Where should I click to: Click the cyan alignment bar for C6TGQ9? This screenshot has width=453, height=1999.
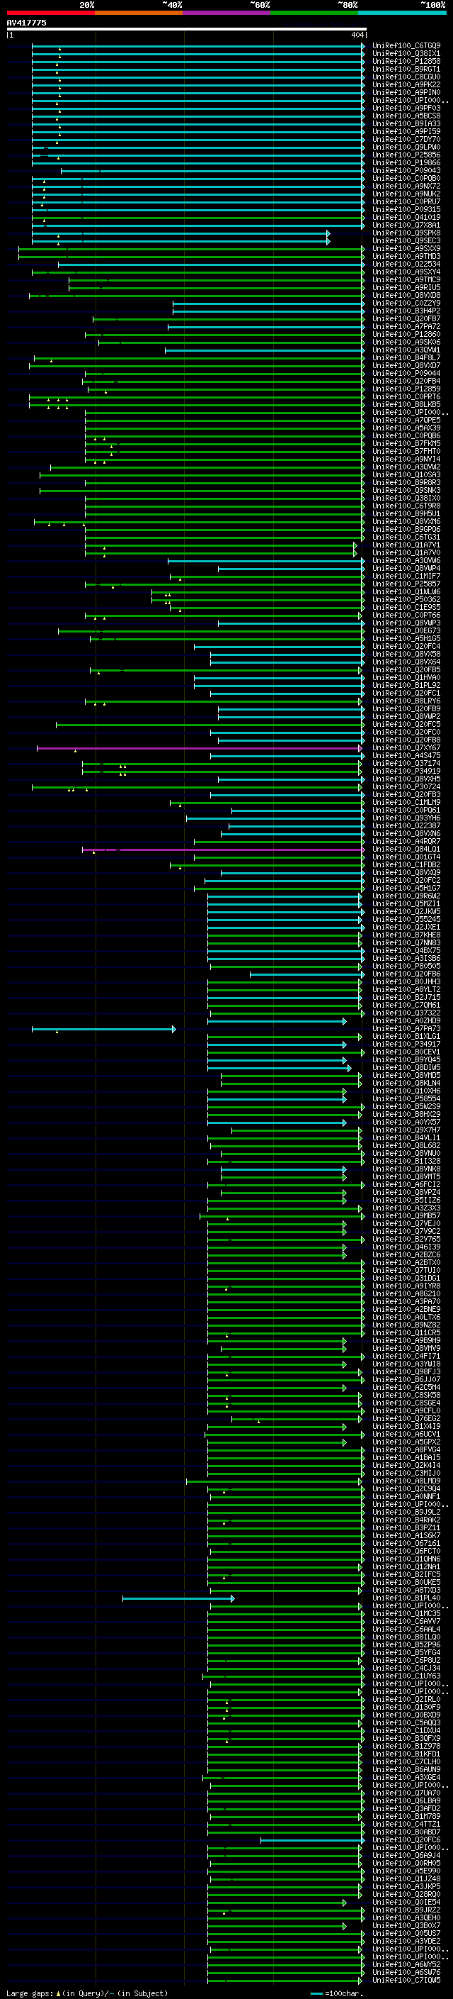point(198,46)
